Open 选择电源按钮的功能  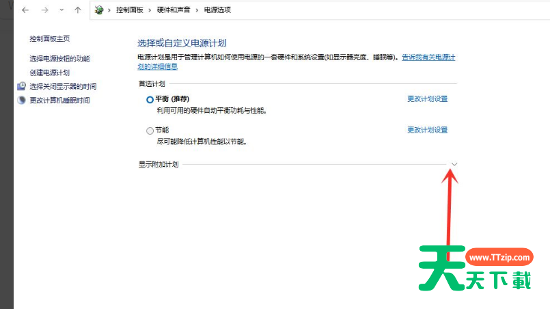tap(59, 59)
